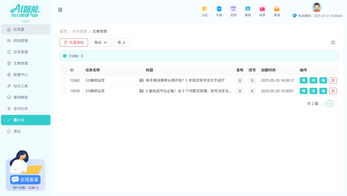347x196 pixels.
Task: Open the 导出 export dropdown
Action: 100,42
